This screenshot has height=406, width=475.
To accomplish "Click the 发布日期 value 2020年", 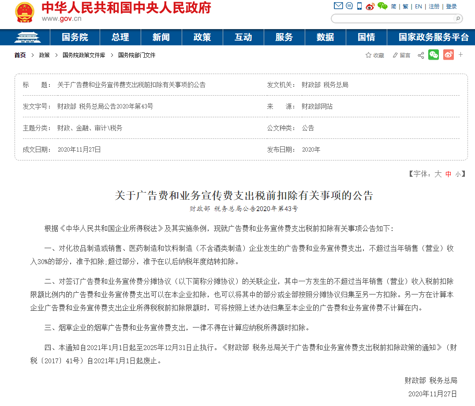I will click(311, 149).
